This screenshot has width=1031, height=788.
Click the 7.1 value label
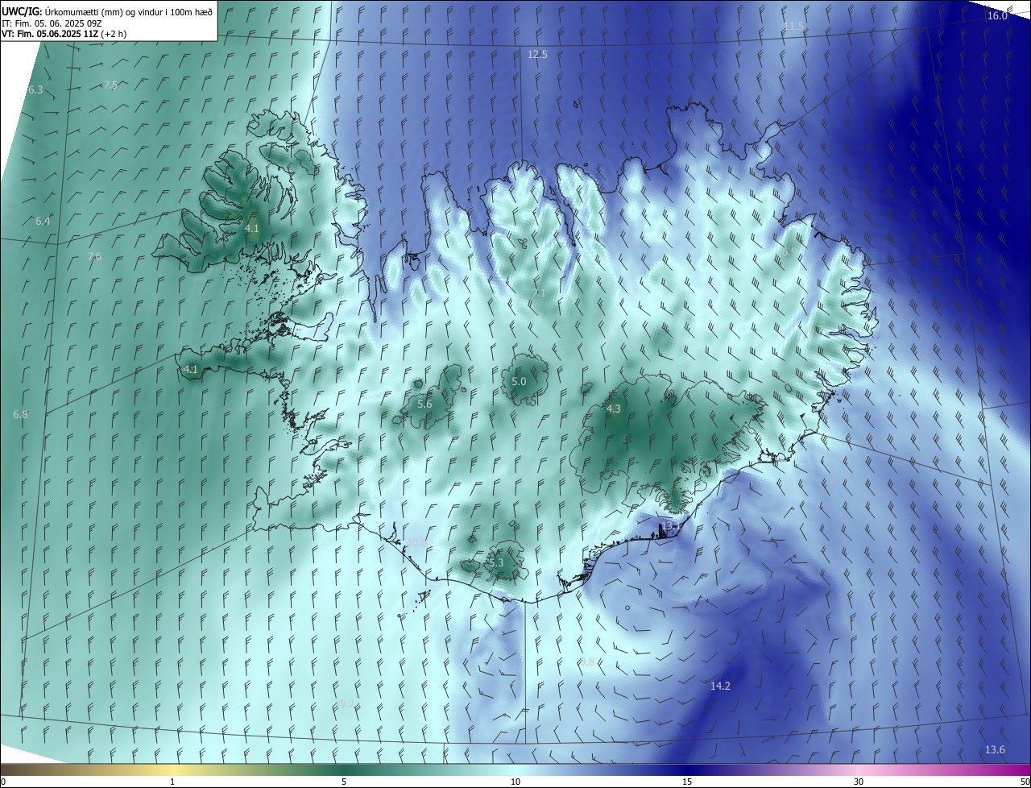pyautogui.click(x=539, y=293)
